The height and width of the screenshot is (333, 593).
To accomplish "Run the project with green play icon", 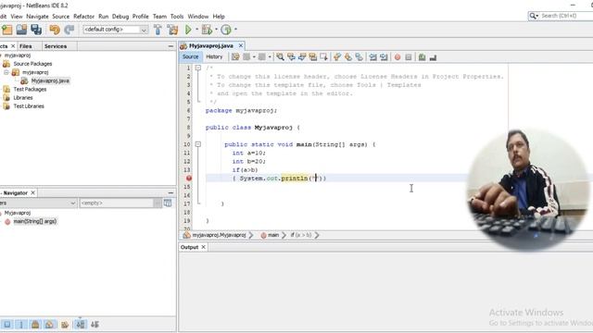I will click(x=188, y=30).
